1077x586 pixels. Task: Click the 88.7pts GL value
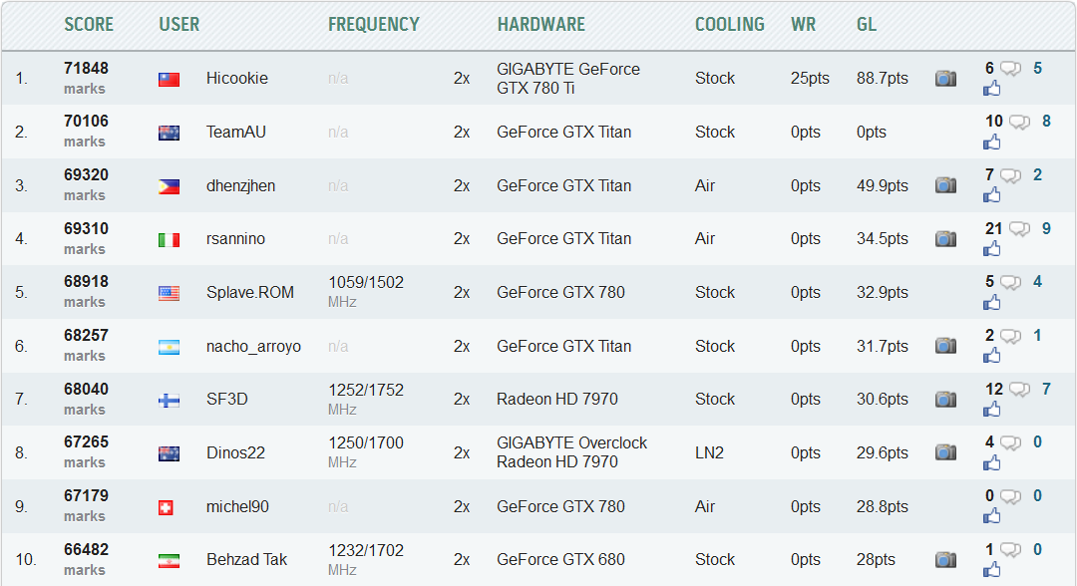[x=882, y=78]
